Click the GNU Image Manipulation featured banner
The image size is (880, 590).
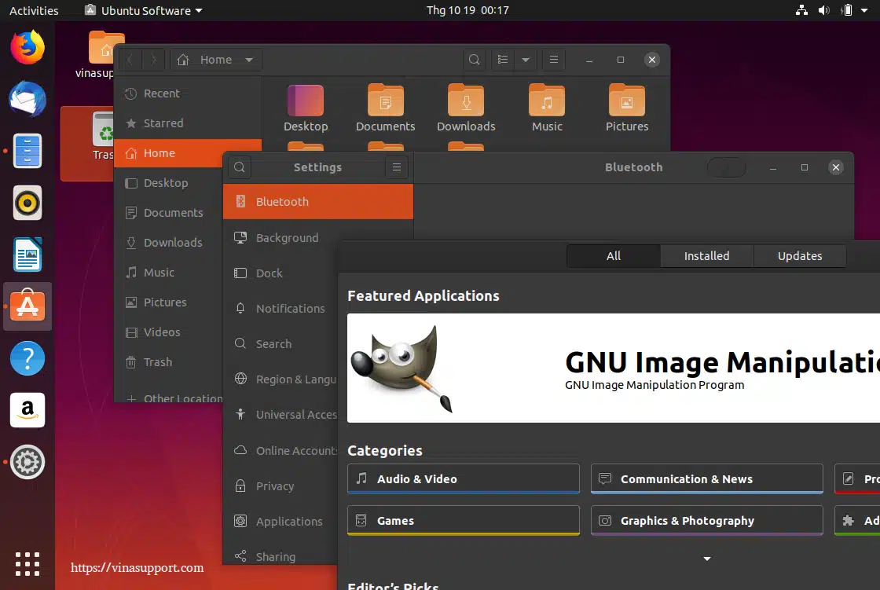(x=613, y=368)
